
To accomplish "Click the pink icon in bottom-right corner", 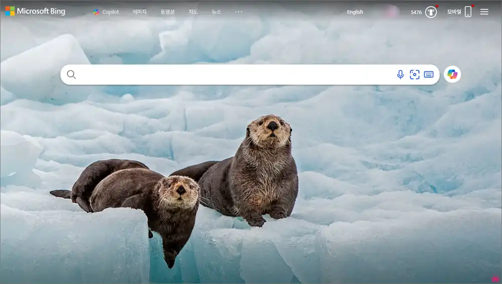I will 495,278.
